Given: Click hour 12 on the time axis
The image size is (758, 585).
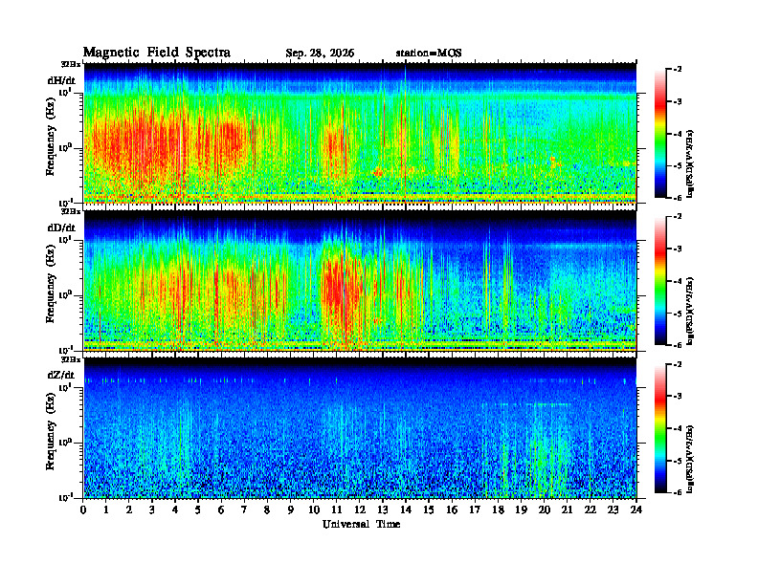Looking at the screenshot, I should (360, 509).
